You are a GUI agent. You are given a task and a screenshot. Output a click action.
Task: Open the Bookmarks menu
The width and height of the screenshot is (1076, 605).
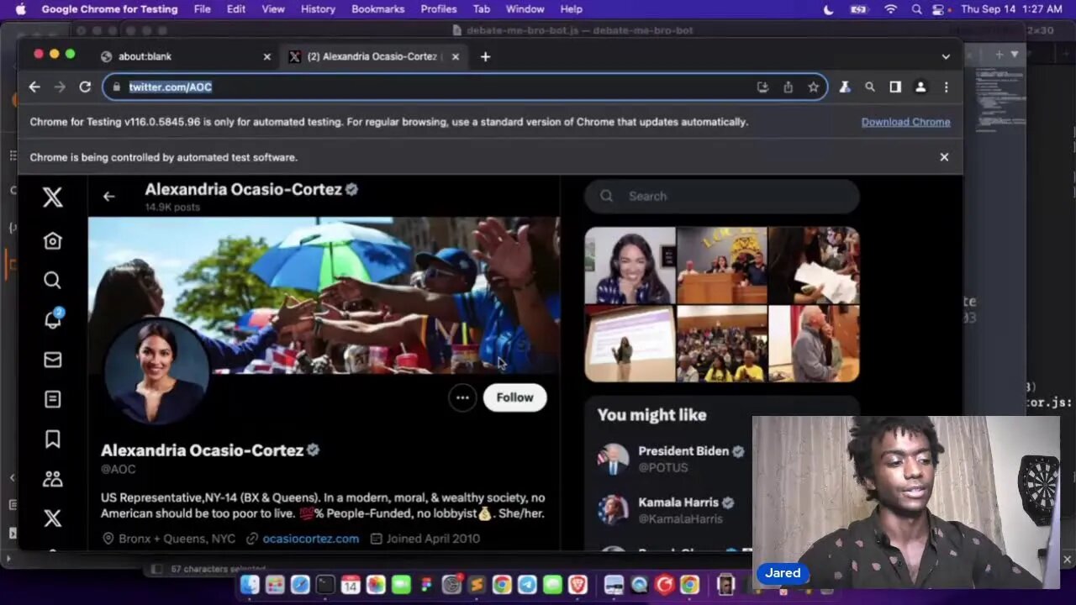point(378,9)
